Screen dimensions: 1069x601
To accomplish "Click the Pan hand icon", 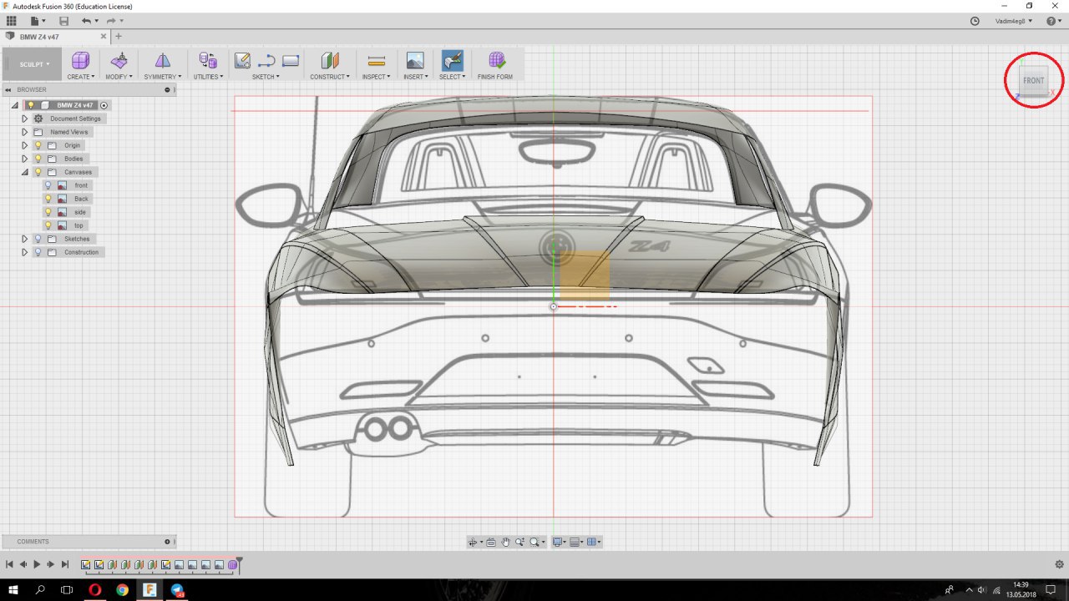I will [505, 542].
